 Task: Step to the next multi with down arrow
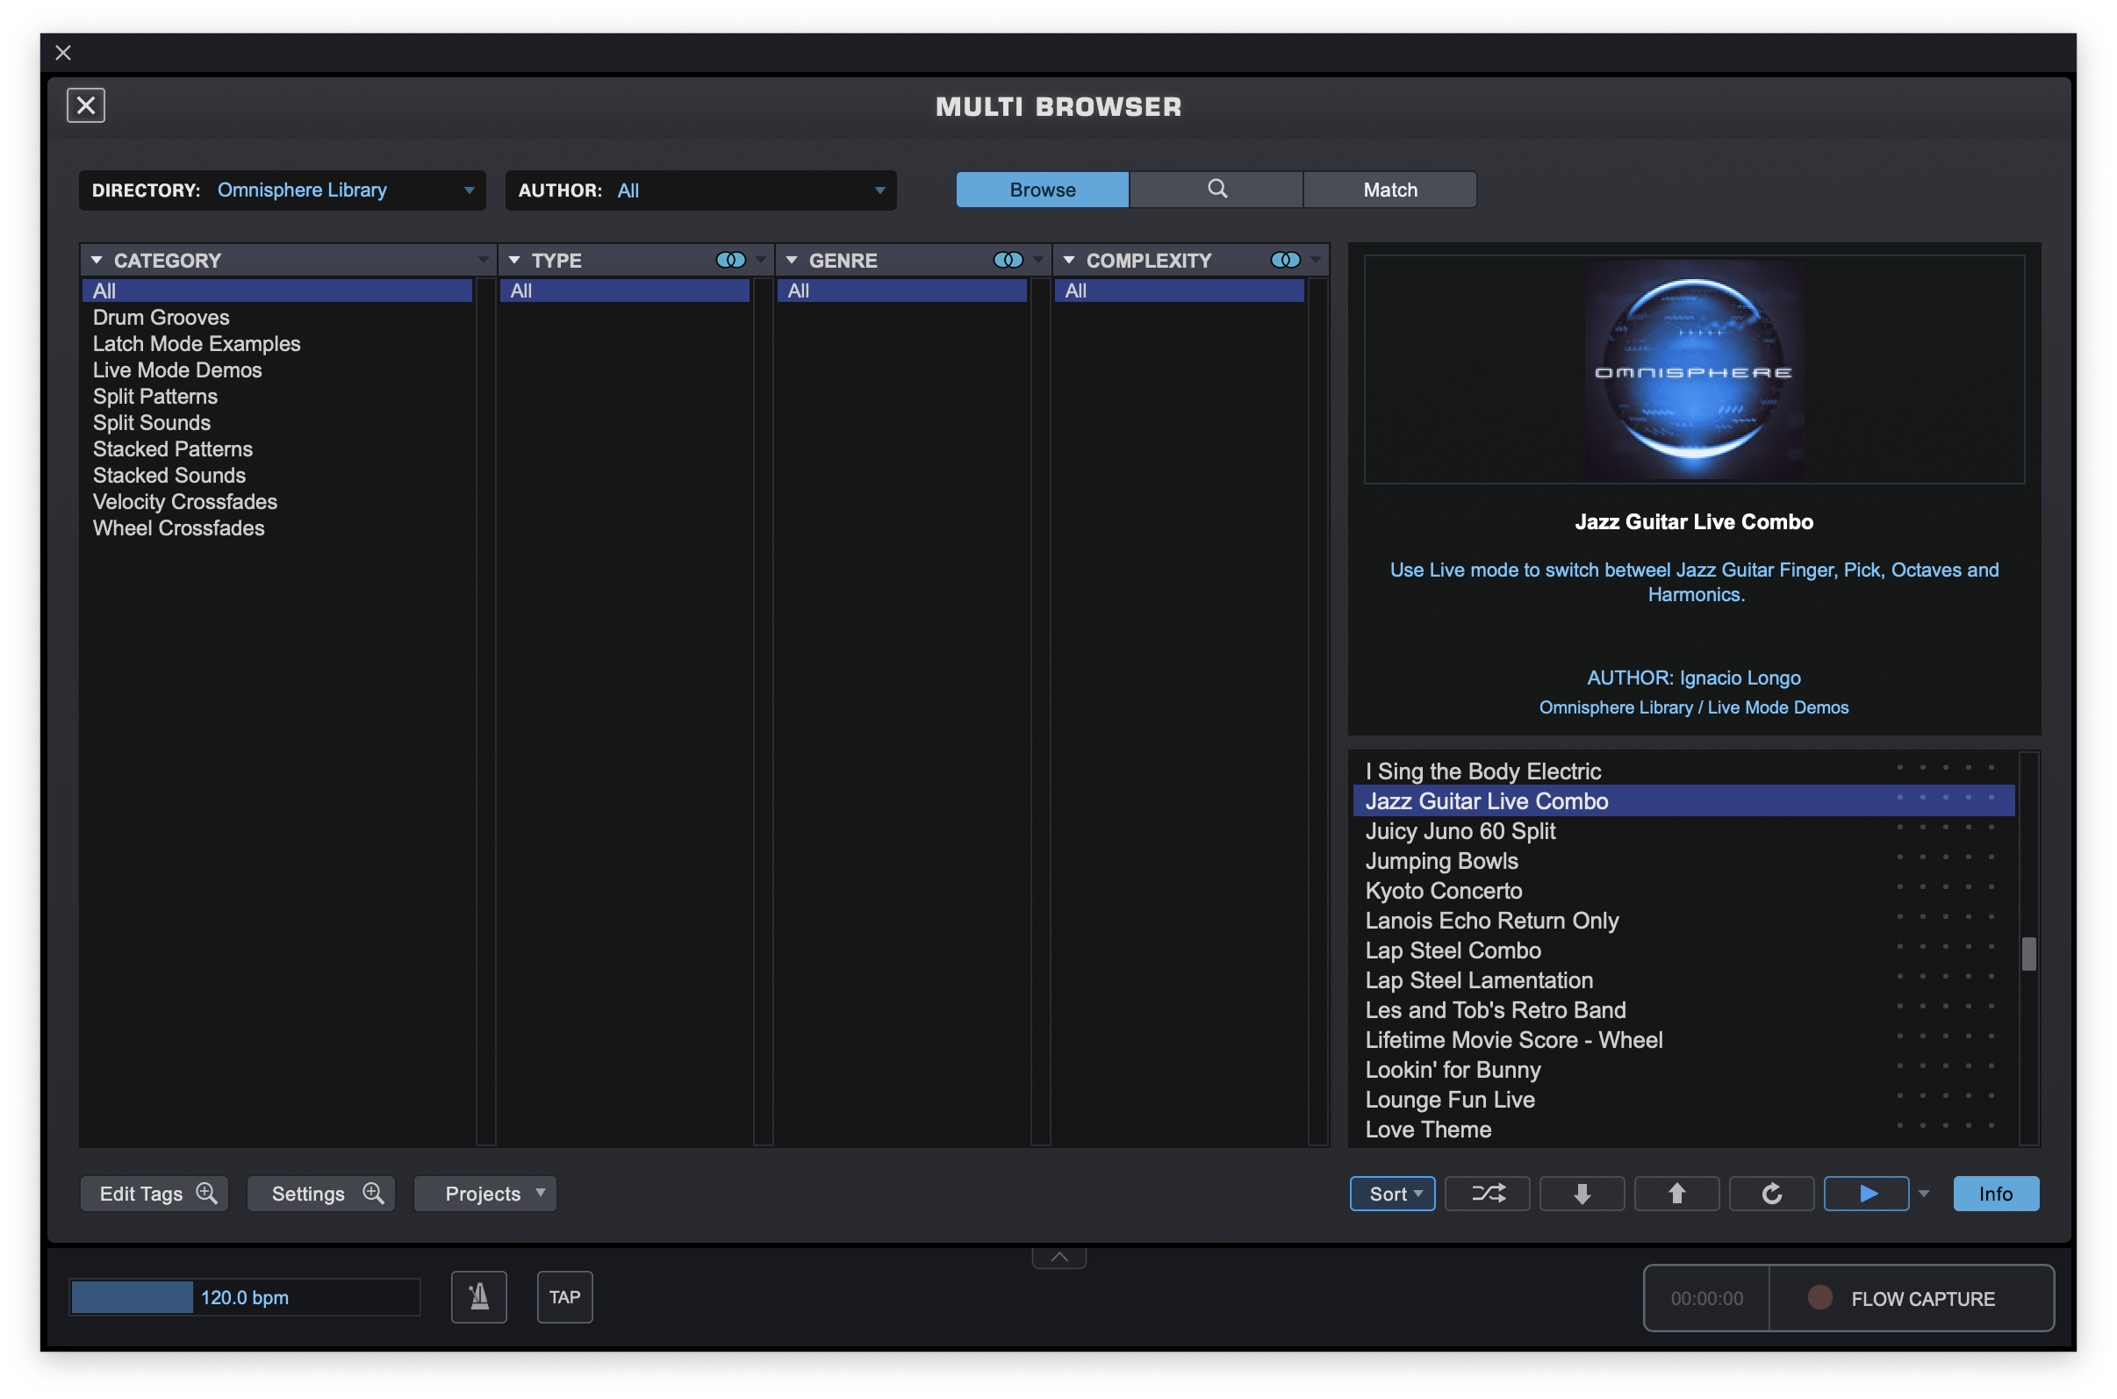pos(1582,1193)
